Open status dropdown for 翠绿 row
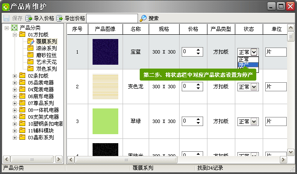Viewport: 297px width, 174px height. point(254,122)
